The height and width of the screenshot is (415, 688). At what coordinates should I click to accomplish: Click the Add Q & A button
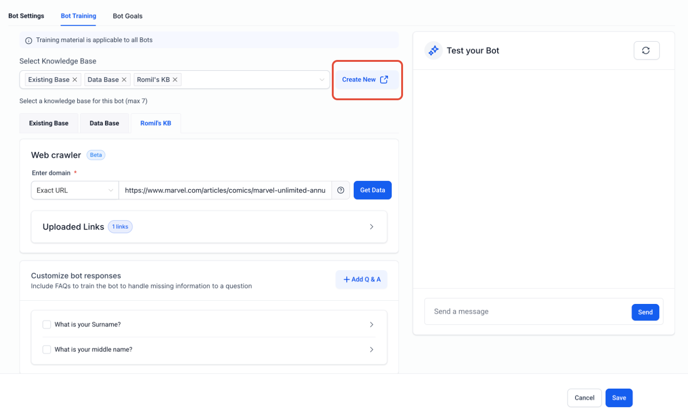tap(361, 280)
